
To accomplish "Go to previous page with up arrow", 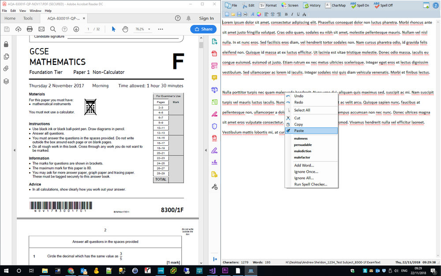I will (64, 29).
